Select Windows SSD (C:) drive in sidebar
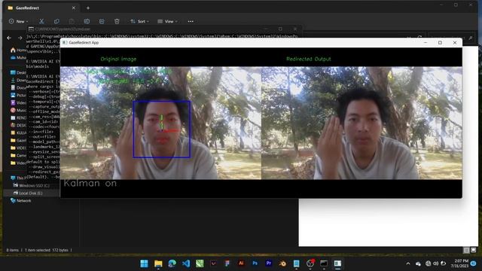 point(32,186)
